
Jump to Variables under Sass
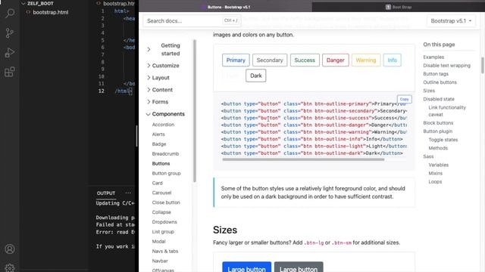[438, 165]
